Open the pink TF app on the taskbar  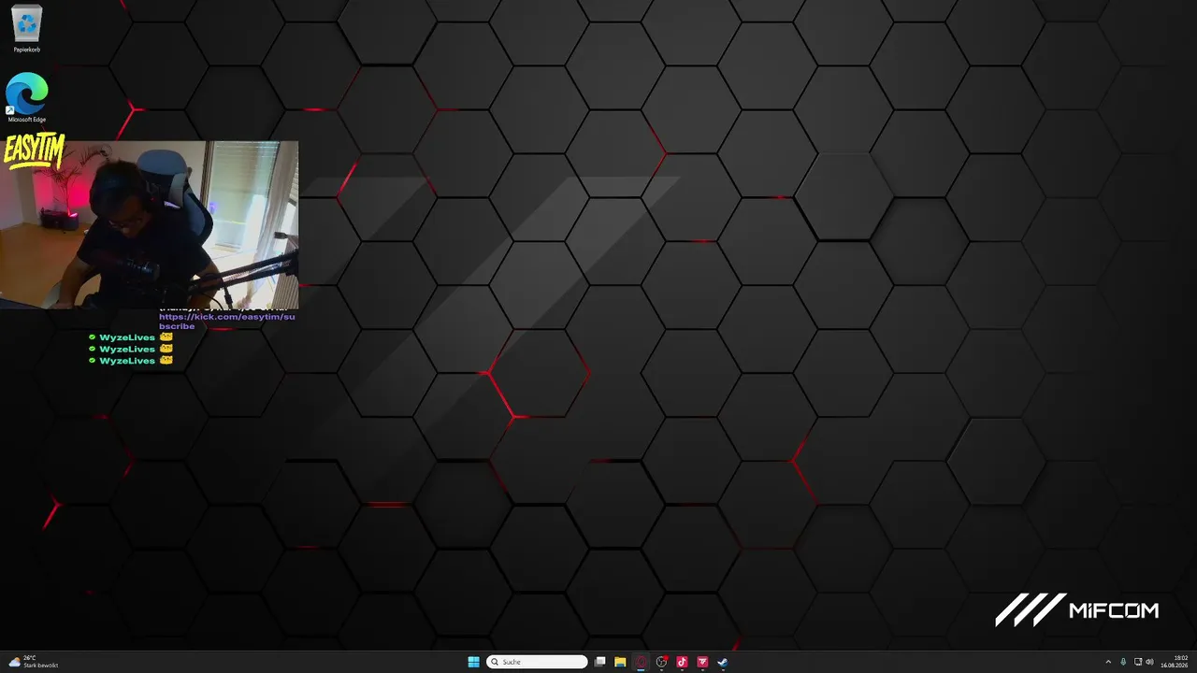(x=702, y=662)
